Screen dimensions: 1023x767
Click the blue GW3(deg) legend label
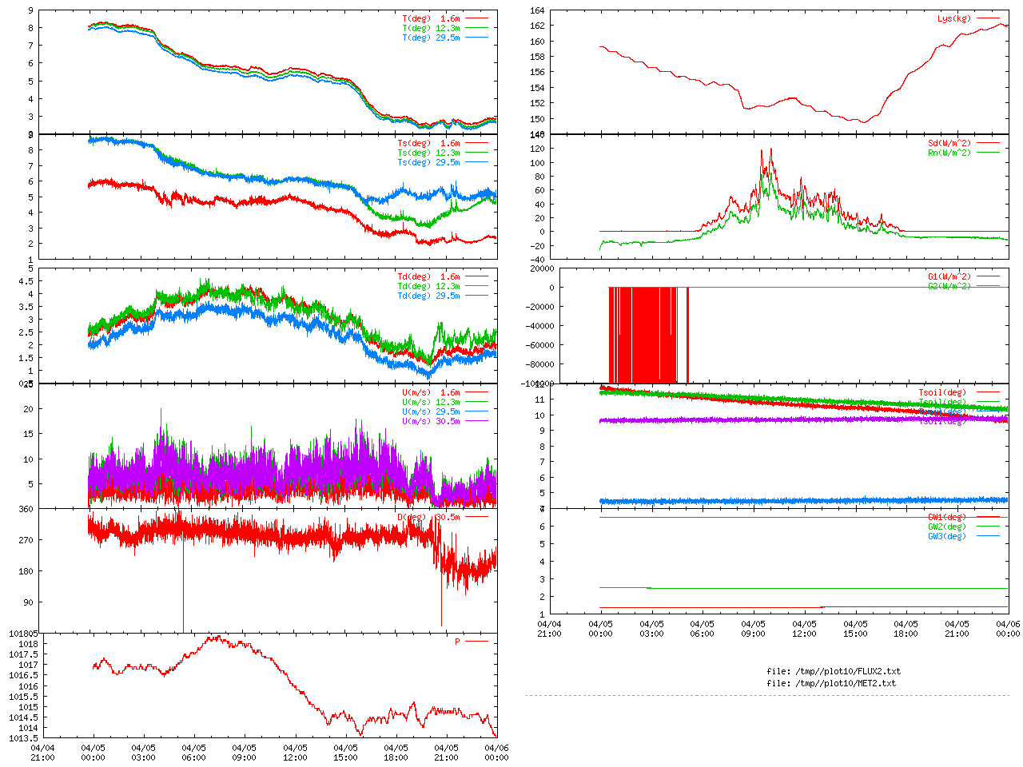(x=947, y=536)
